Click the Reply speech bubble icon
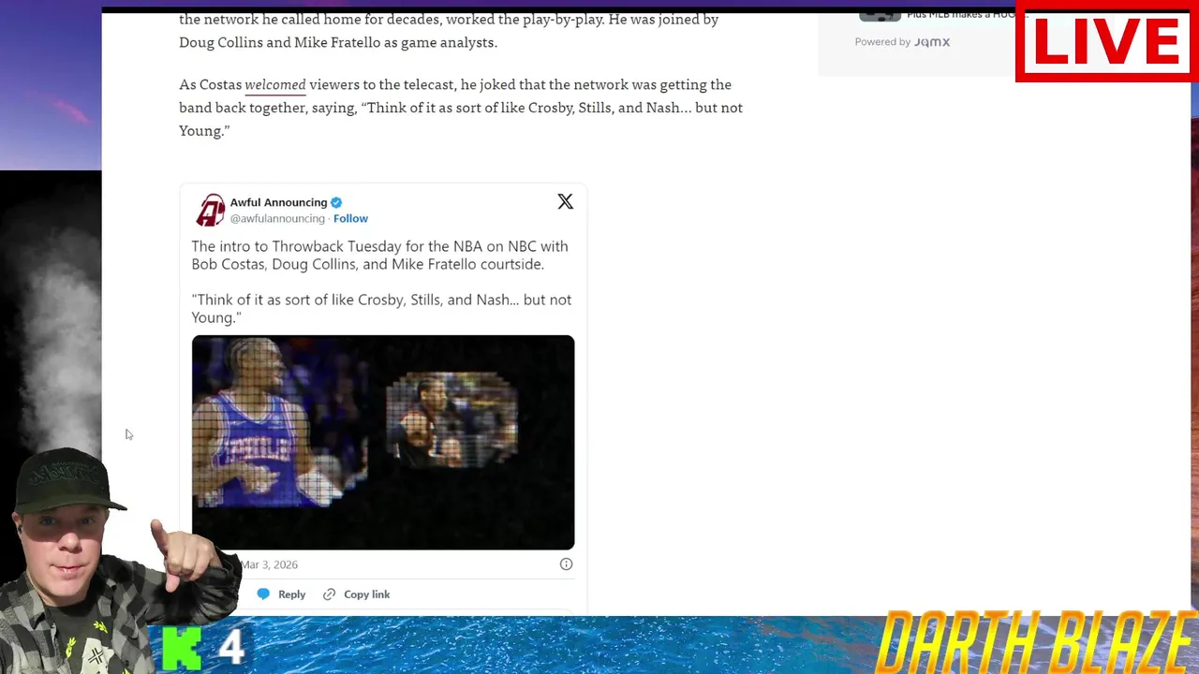 [x=263, y=593]
